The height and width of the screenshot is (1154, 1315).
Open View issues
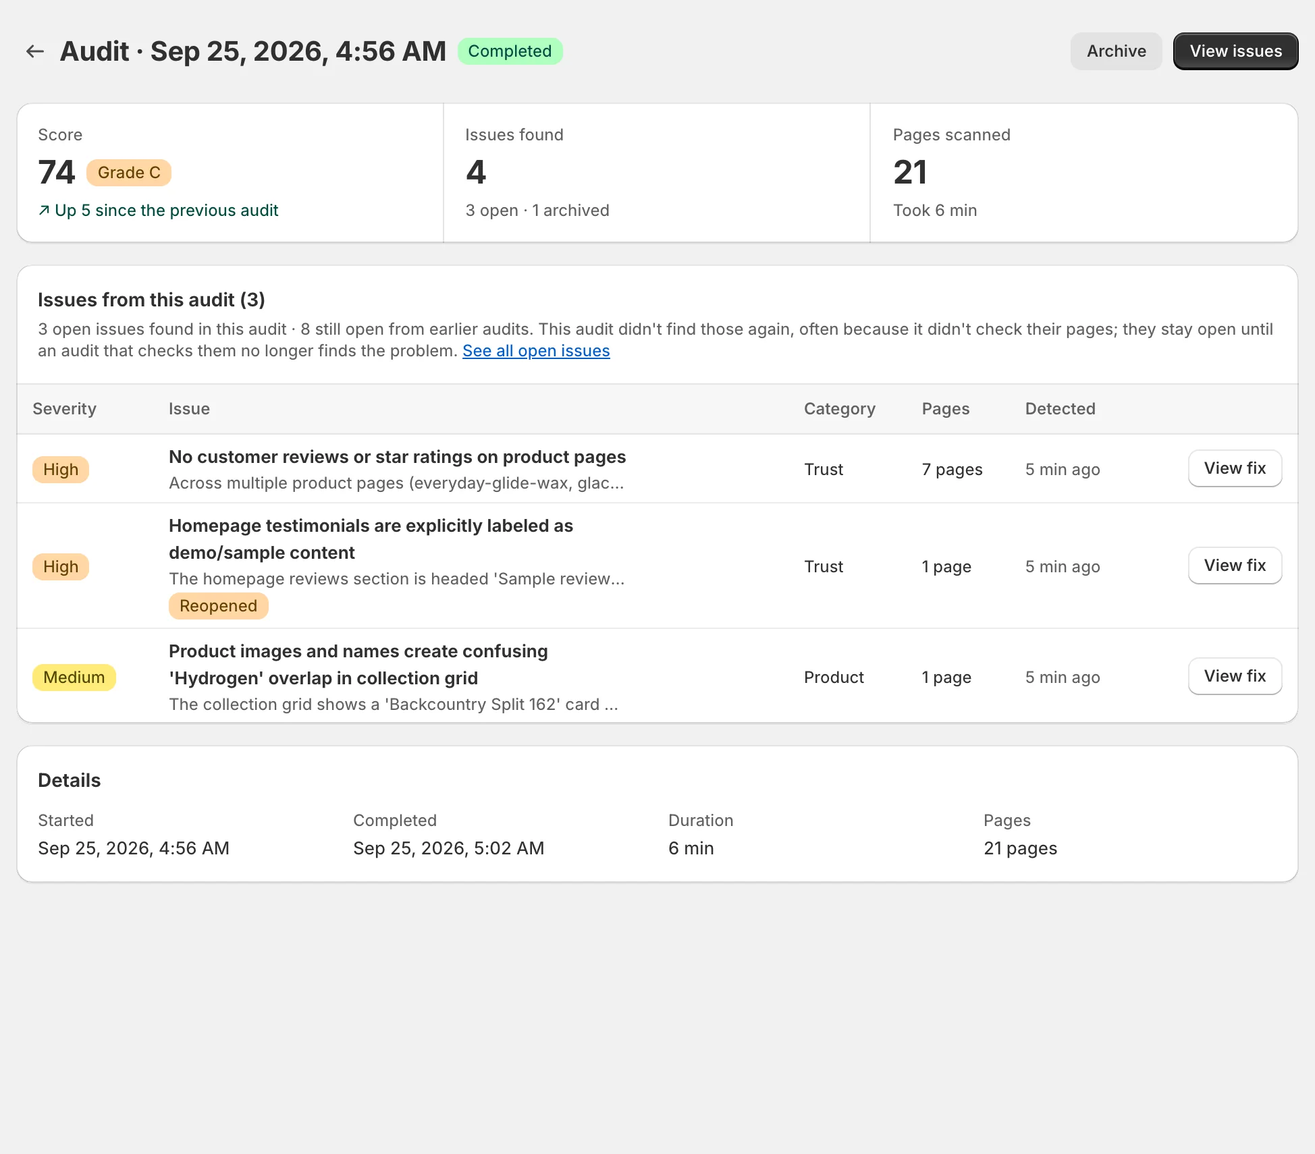[x=1235, y=51]
